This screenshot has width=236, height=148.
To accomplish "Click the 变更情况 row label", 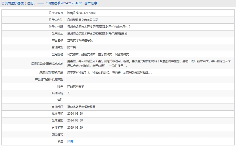I will 57,134.
